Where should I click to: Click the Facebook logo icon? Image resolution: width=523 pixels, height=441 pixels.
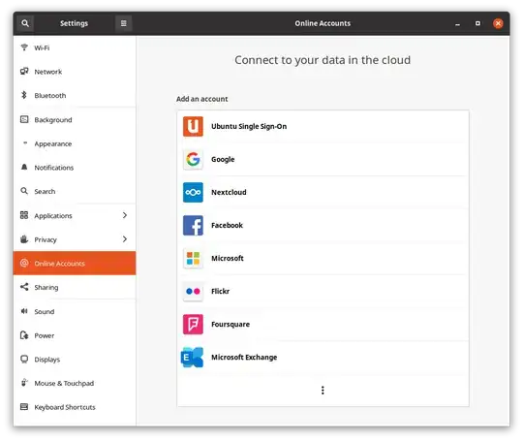click(193, 225)
